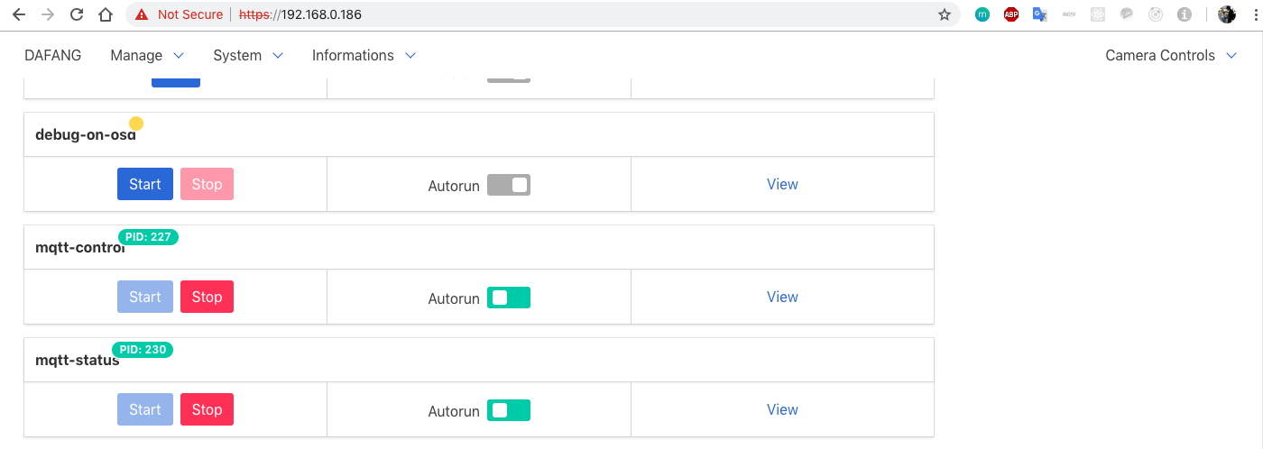The width and height of the screenshot is (1263, 449).
Task: Open the Informations menu
Action: tap(364, 55)
